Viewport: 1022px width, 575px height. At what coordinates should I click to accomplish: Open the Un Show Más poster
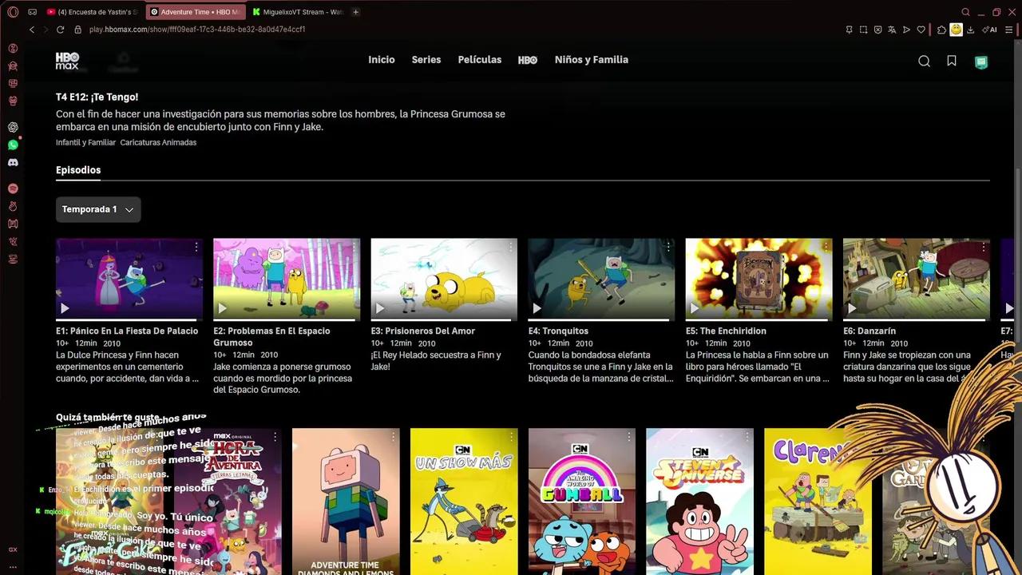click(x=464, y=502)
